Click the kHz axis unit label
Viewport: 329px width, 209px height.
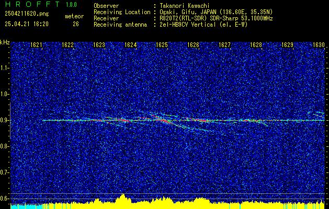pyautogui.click(x=5, y=42)
